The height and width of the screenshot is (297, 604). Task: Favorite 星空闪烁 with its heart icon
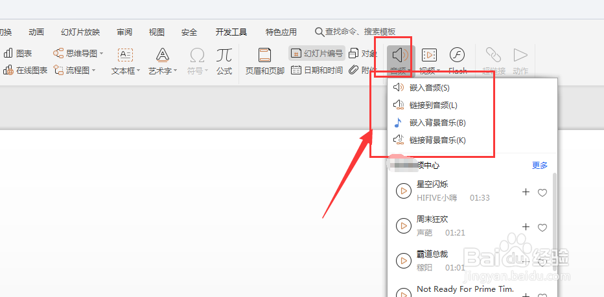[x=542, y=193]
